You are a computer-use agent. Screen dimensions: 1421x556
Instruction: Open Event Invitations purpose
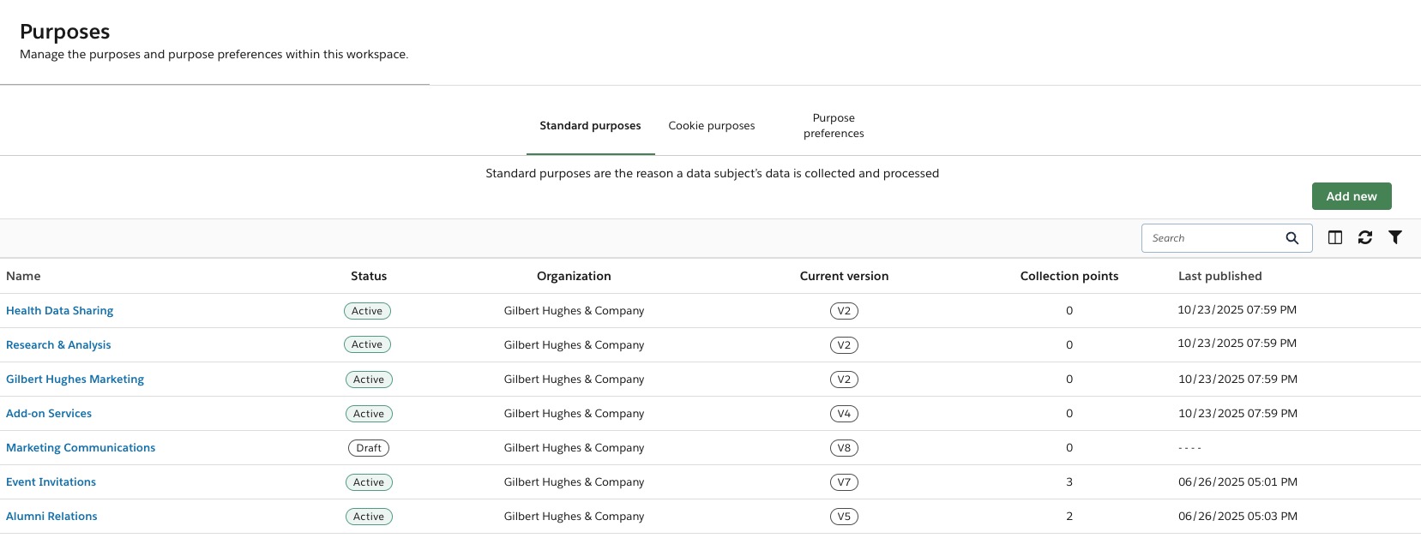tap(51, 482)
